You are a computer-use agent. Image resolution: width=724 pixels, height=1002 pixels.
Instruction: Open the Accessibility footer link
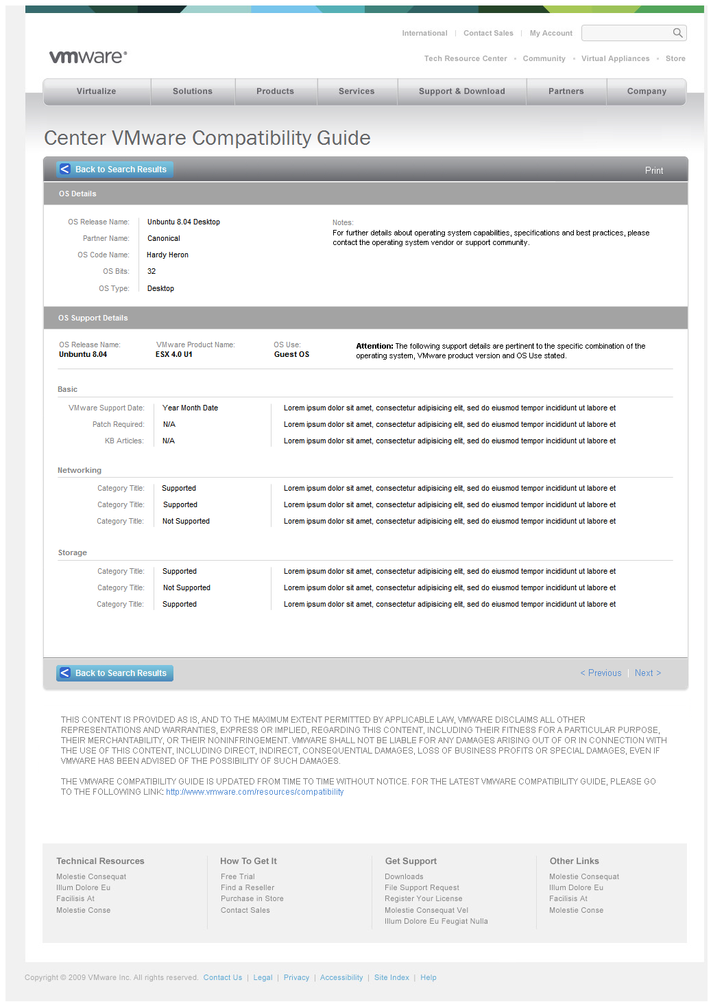pyautogui.click(x=341, y=978)
